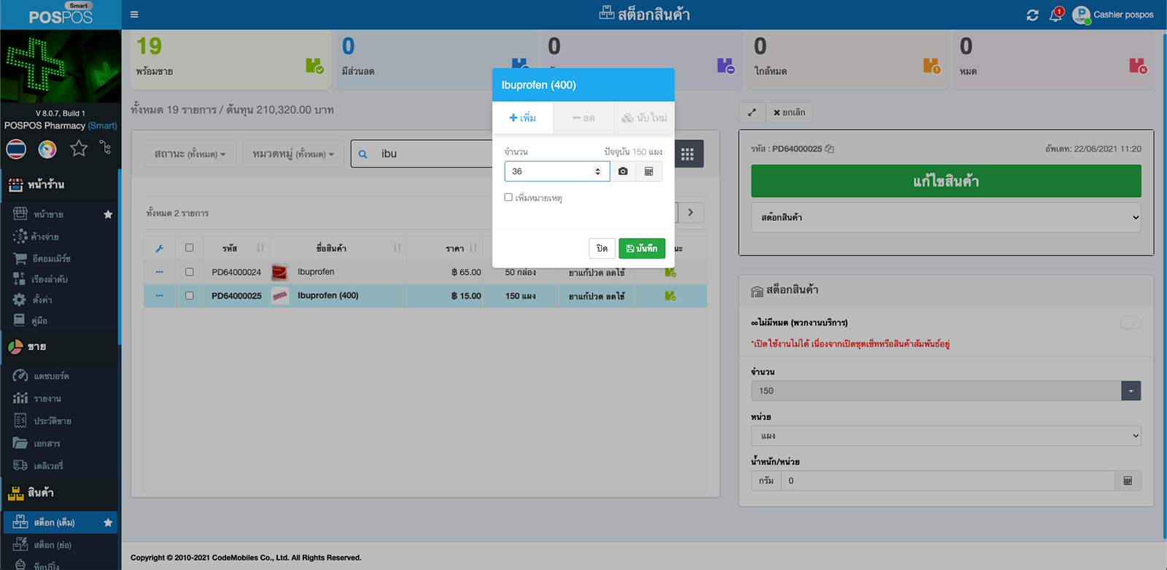This screenshot has width=1167, height=570.
Task: Toggle the ไม่มีหมด unlimited stock switch
Action: (x=1130, y=323)
